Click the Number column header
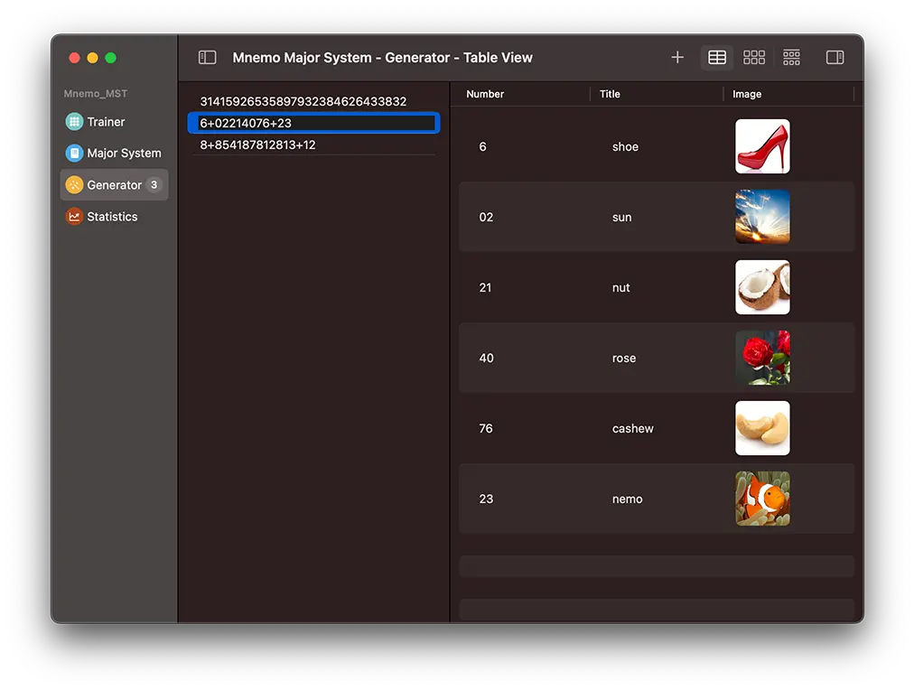914x690 pixels. (x=485, y=94)
